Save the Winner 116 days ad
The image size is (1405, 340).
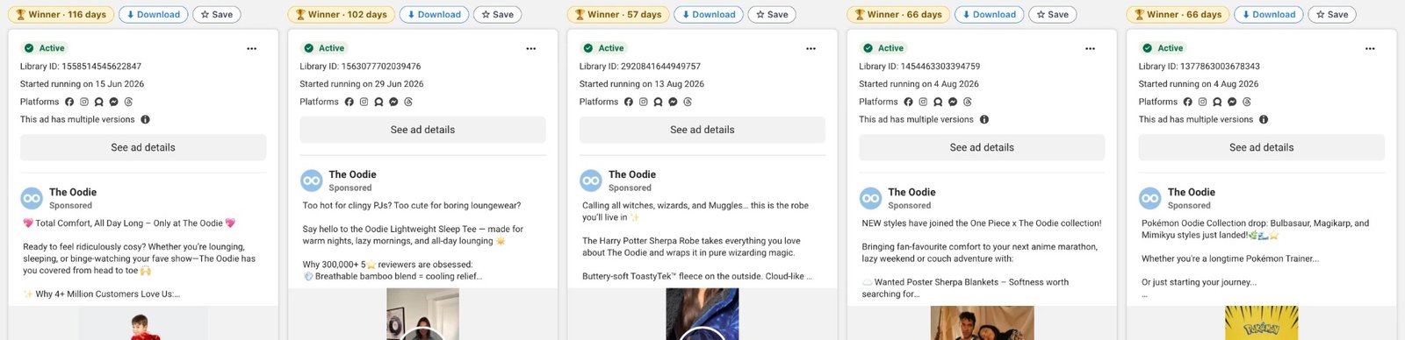(x=216, y=14)
